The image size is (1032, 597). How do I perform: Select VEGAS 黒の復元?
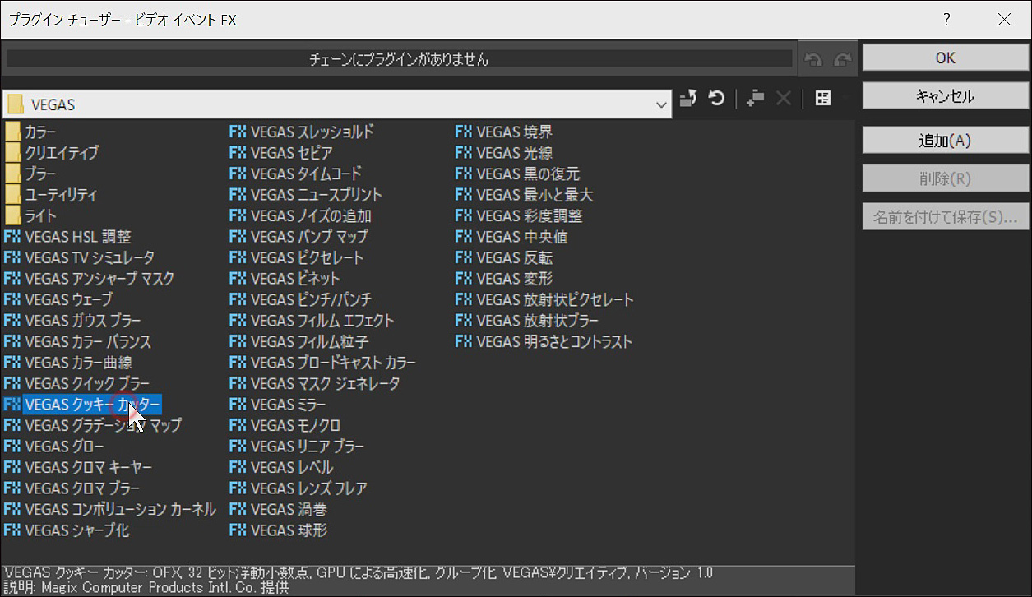[x=518, y=174]
